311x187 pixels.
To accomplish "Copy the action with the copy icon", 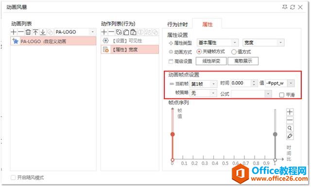I will point(126,32).
